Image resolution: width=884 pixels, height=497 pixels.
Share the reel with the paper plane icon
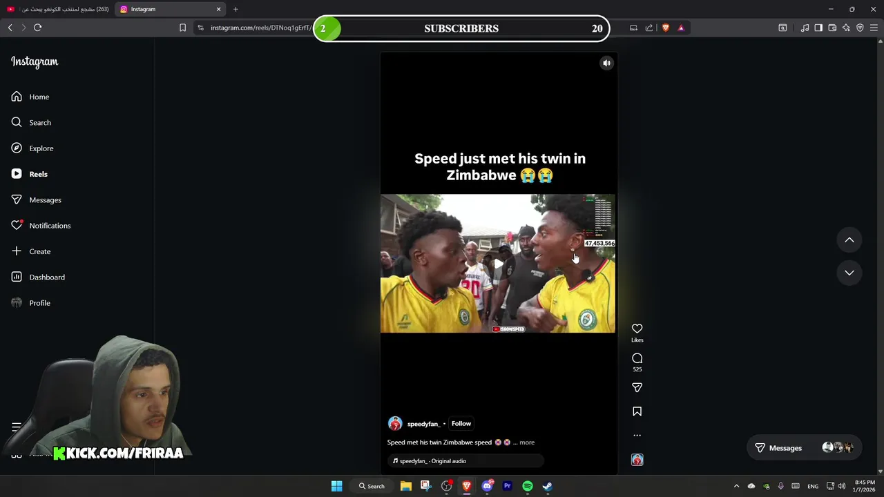pos(637,388)
